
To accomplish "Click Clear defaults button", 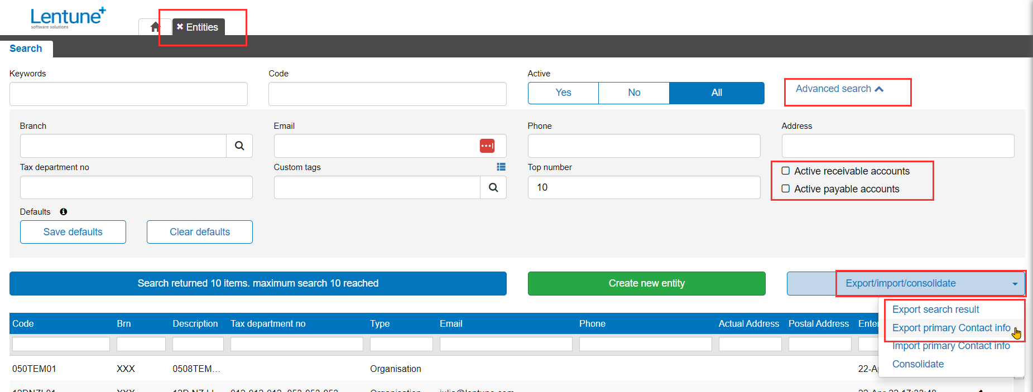I will coord(200,232).
